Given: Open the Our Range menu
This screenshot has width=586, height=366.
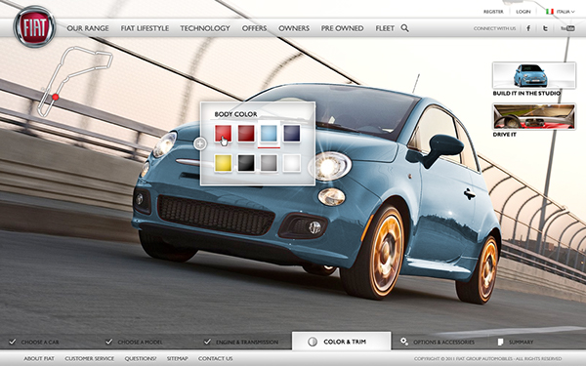Looking at the screenshot, I should (88, 28).
